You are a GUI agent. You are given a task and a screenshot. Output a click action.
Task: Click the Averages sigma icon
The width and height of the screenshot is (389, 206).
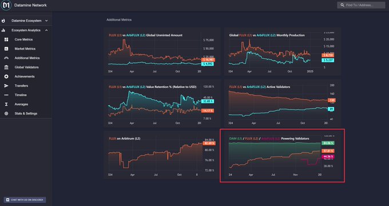[6, 104]
